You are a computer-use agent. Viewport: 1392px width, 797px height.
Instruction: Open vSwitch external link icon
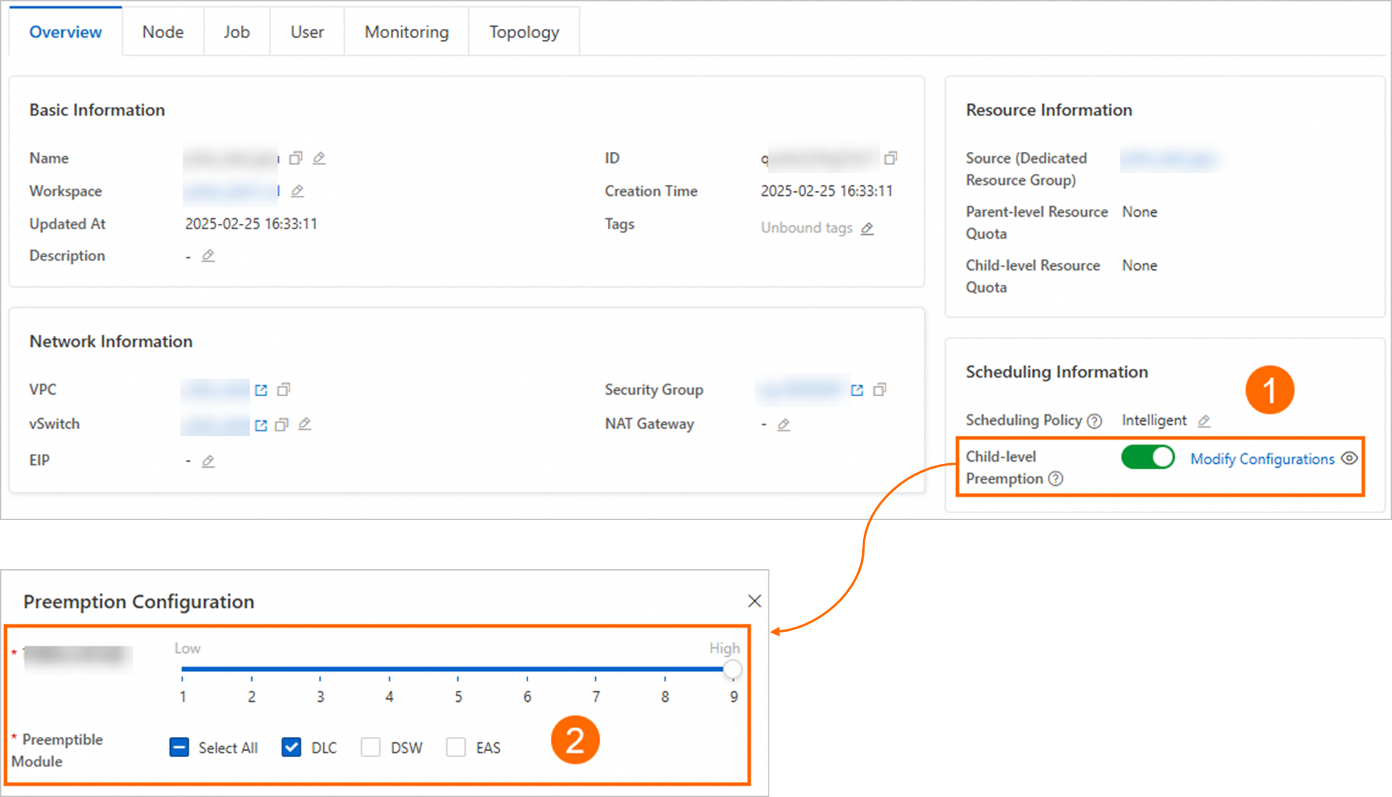click(261, 425)
